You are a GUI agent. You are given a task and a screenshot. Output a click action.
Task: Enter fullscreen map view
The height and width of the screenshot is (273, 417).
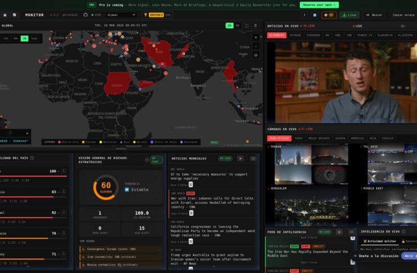click(247, 25)
